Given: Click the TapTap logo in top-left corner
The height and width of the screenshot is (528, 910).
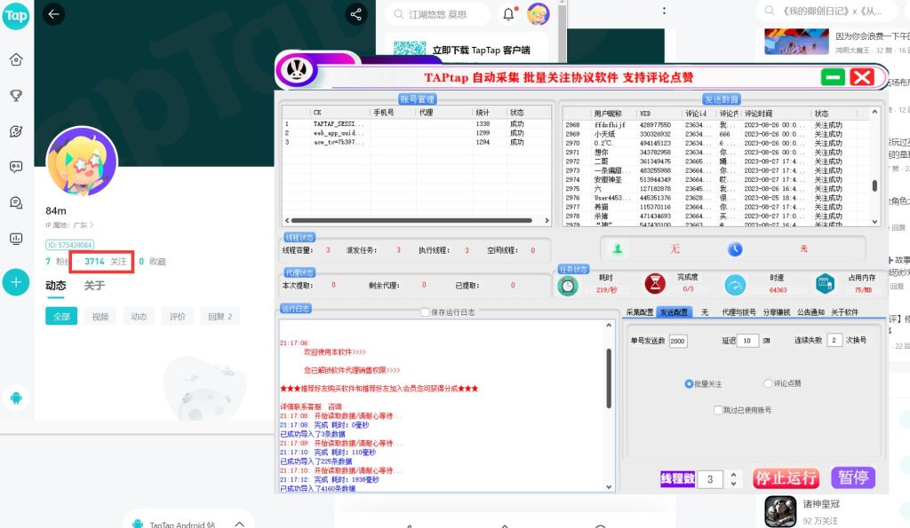Looking at the screenshot, I should coord(15,16).
